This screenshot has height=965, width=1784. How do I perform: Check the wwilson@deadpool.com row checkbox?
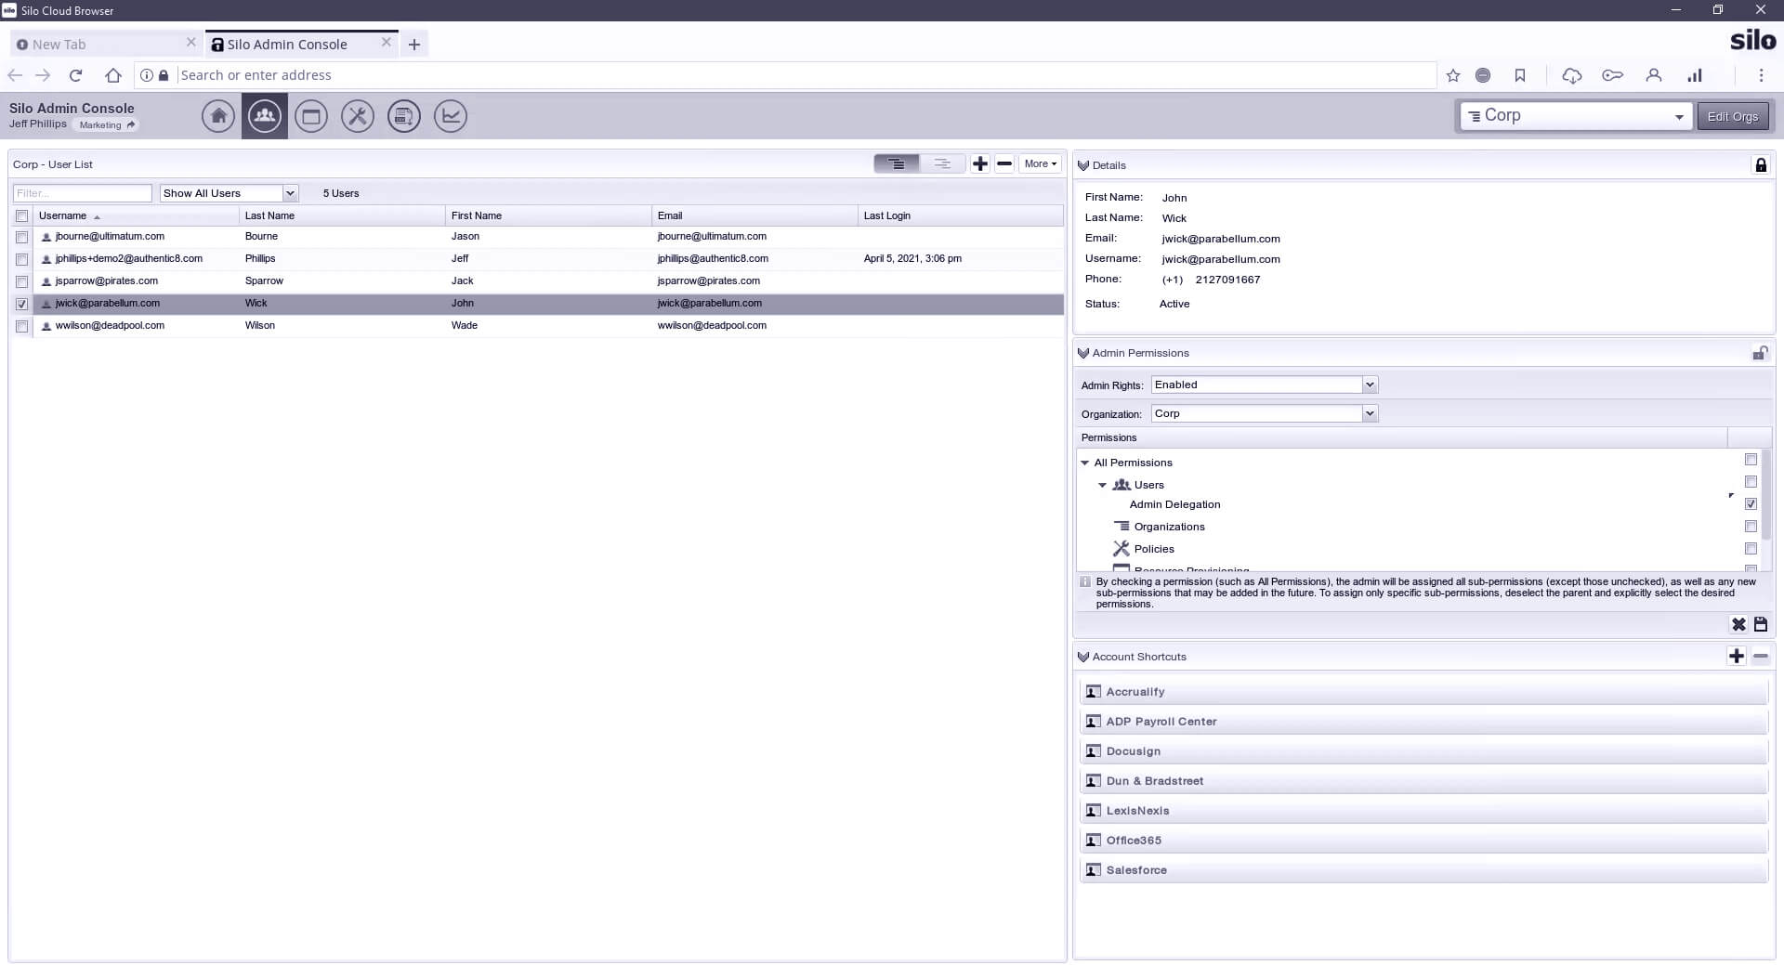21,326
